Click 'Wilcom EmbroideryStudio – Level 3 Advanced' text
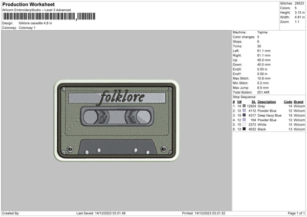This screenshot has height=217, width=307. pos(36,10)
